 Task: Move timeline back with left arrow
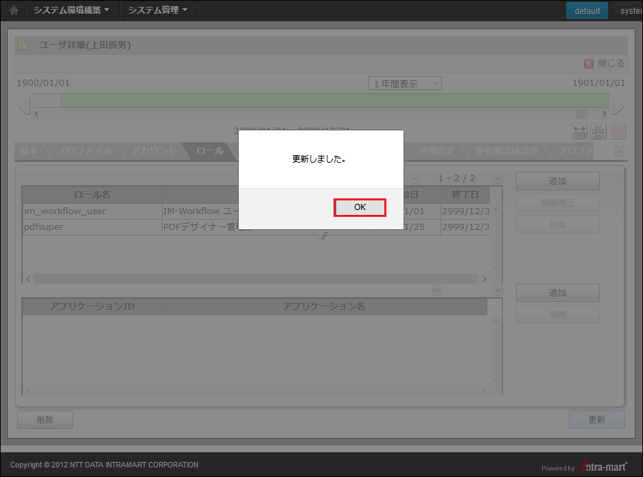[24, 106]
